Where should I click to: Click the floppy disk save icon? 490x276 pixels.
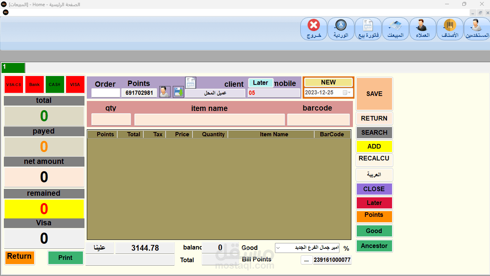(178, 92)
